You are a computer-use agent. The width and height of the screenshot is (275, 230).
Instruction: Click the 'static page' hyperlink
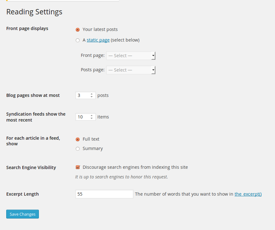point(98,40)
